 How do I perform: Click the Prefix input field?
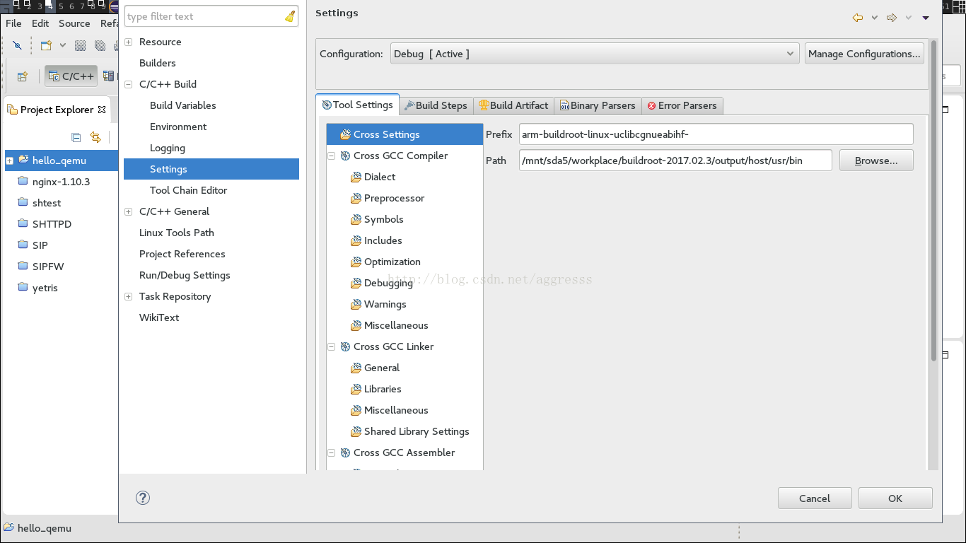point(716,134)
